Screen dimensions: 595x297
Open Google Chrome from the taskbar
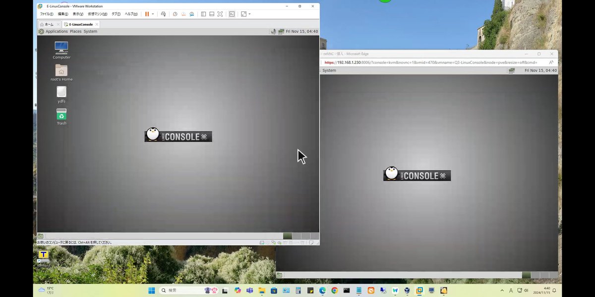(334, 290)
